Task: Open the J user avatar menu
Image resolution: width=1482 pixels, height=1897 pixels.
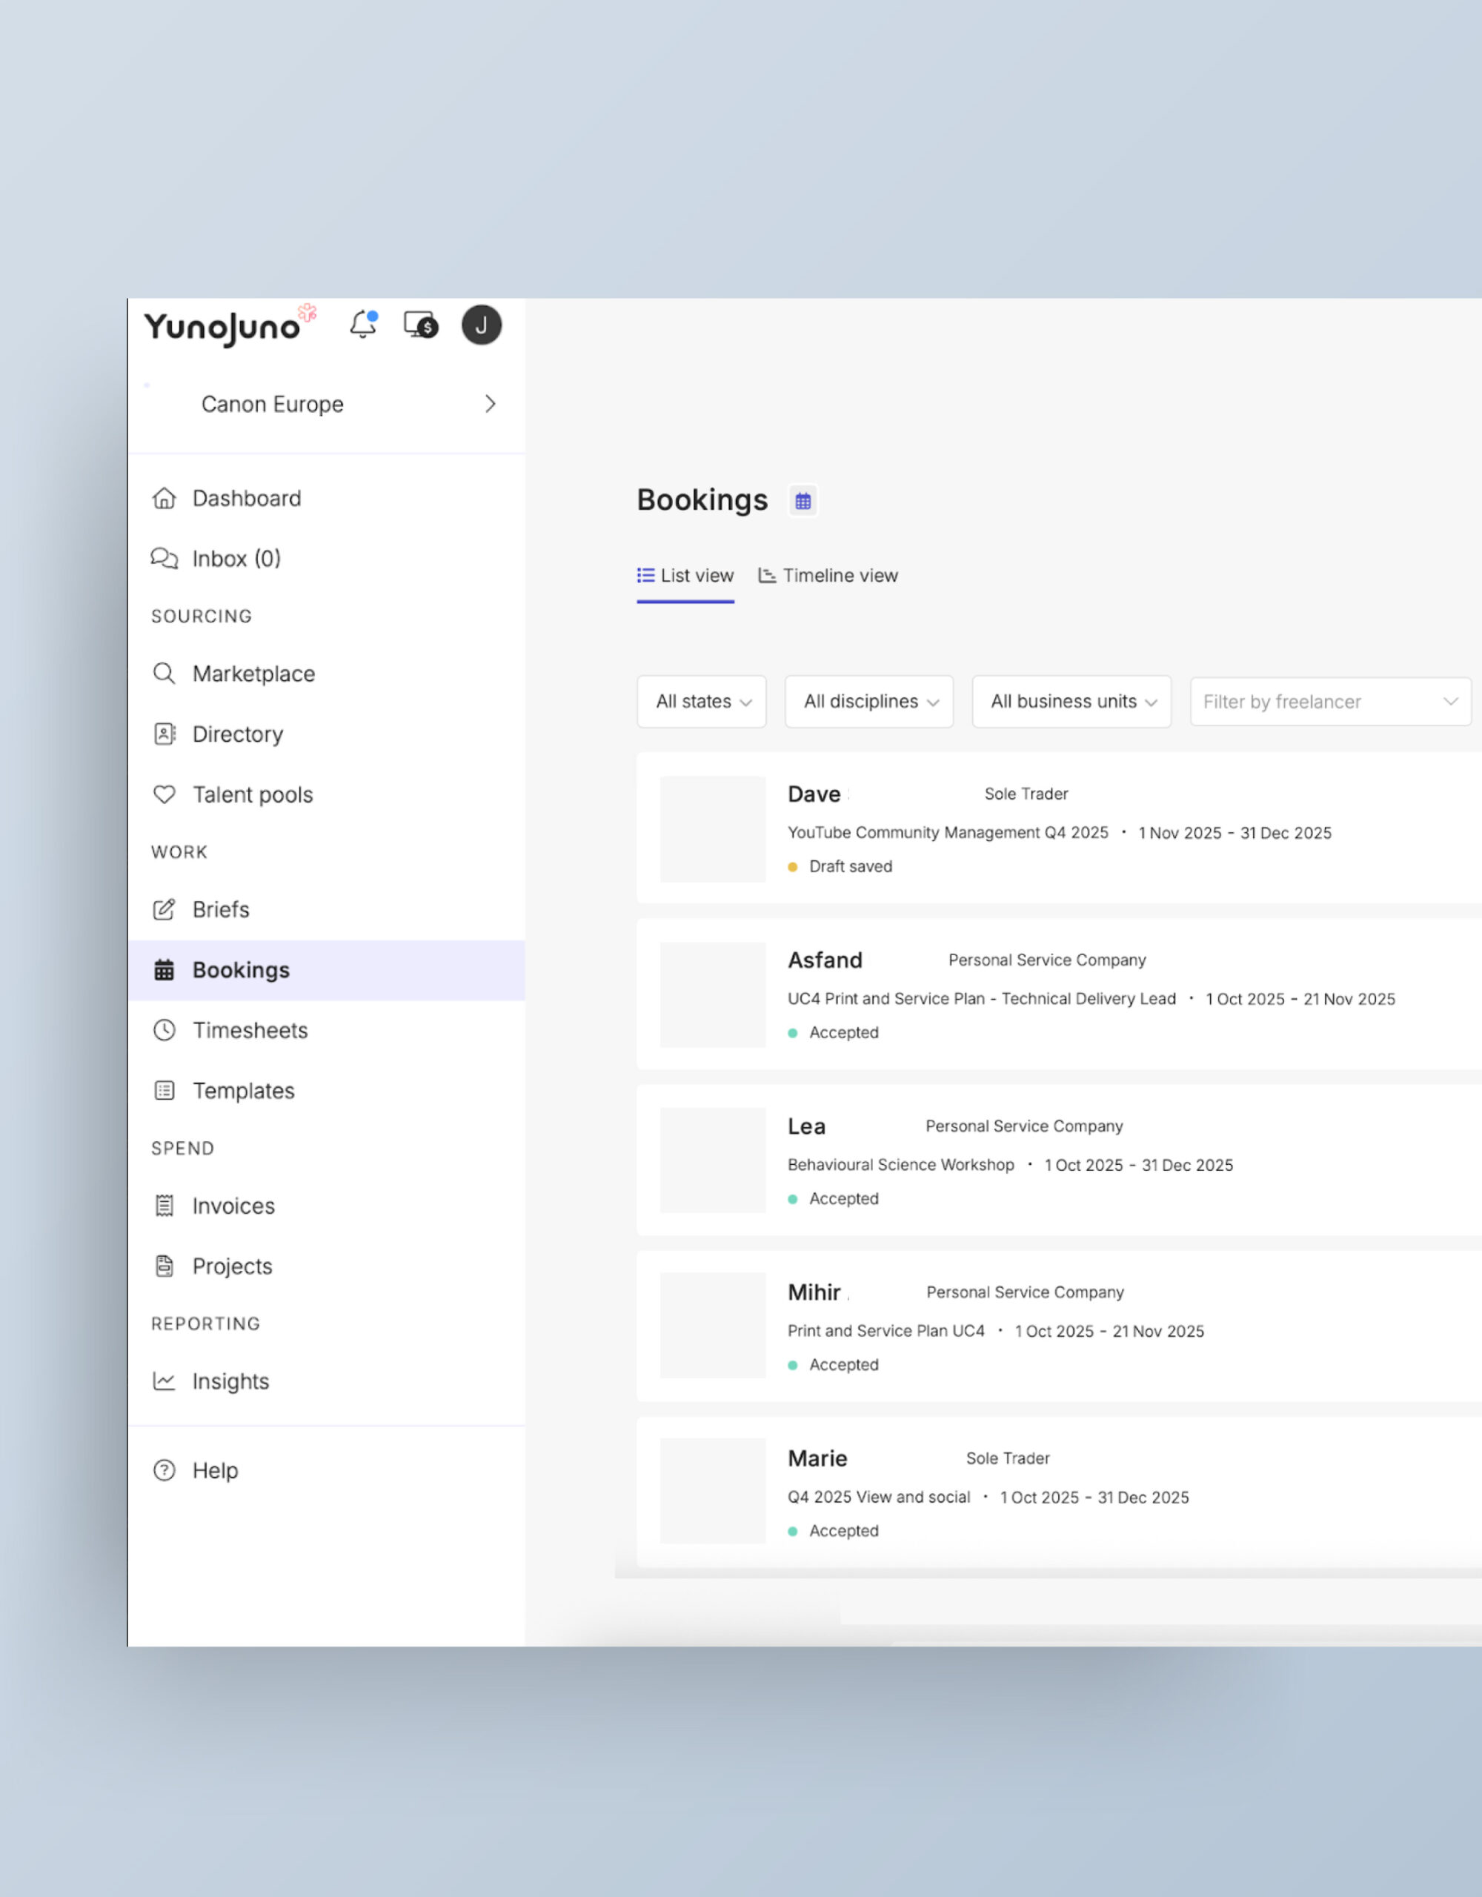Action: (481, 325)
